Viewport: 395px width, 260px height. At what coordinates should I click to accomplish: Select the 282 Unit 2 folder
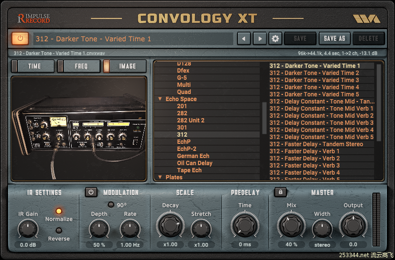point(191,121)
